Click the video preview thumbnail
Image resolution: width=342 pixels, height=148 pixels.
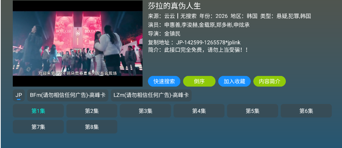(x=78, y=44)
